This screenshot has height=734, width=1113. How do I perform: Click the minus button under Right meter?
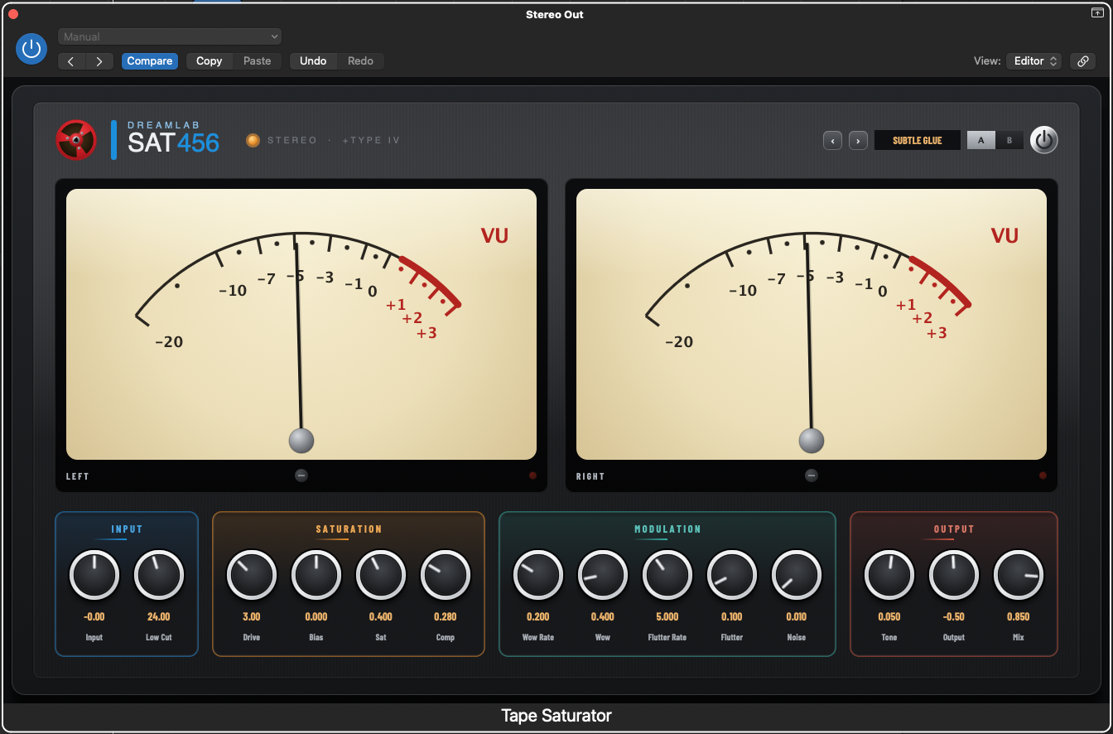click(812, 476)
